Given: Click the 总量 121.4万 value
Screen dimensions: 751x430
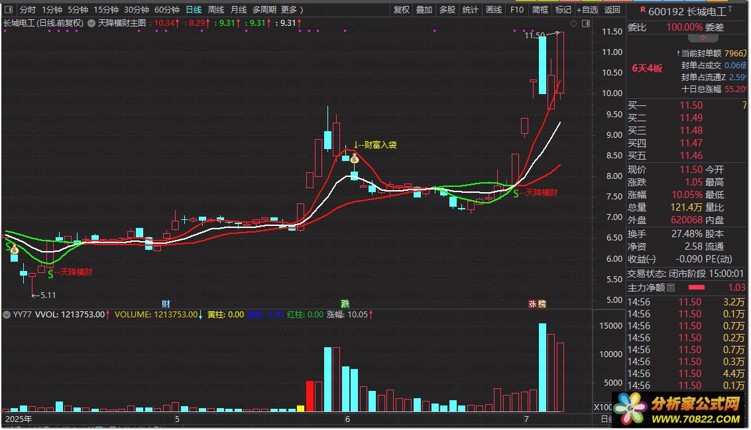Looking at the screenshot, I should pos(686,207).
